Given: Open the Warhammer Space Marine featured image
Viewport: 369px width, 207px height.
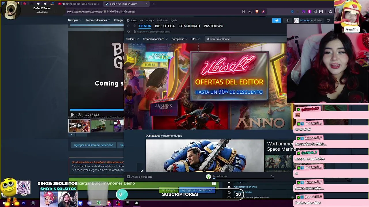Looking at the screenshot, I should point(205,156).
